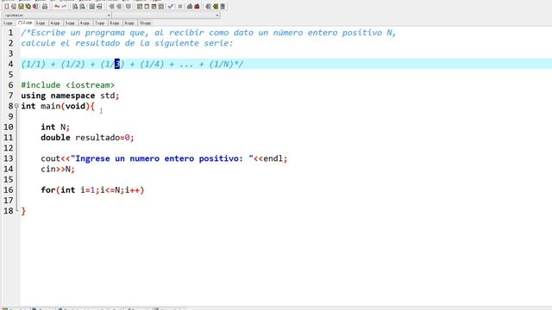The height and width of the screenshot is (310, 552).
Task: Click the gray profile analysis icon
Action: [x=190, y=6]
